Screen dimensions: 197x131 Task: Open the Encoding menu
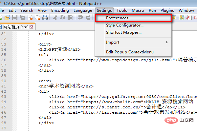(x=60, y=10)
